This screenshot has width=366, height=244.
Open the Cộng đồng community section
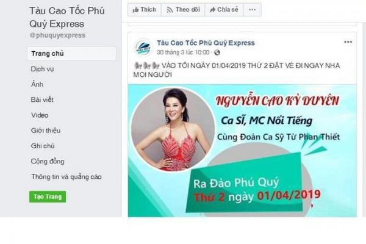click(48, 161)
